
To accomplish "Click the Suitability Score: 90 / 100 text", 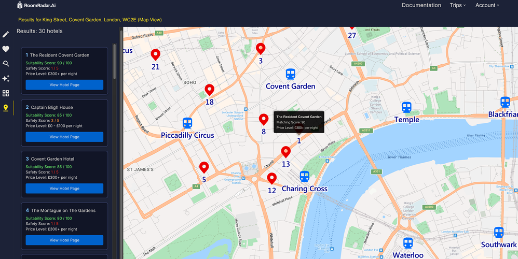I will click(49, 63).
